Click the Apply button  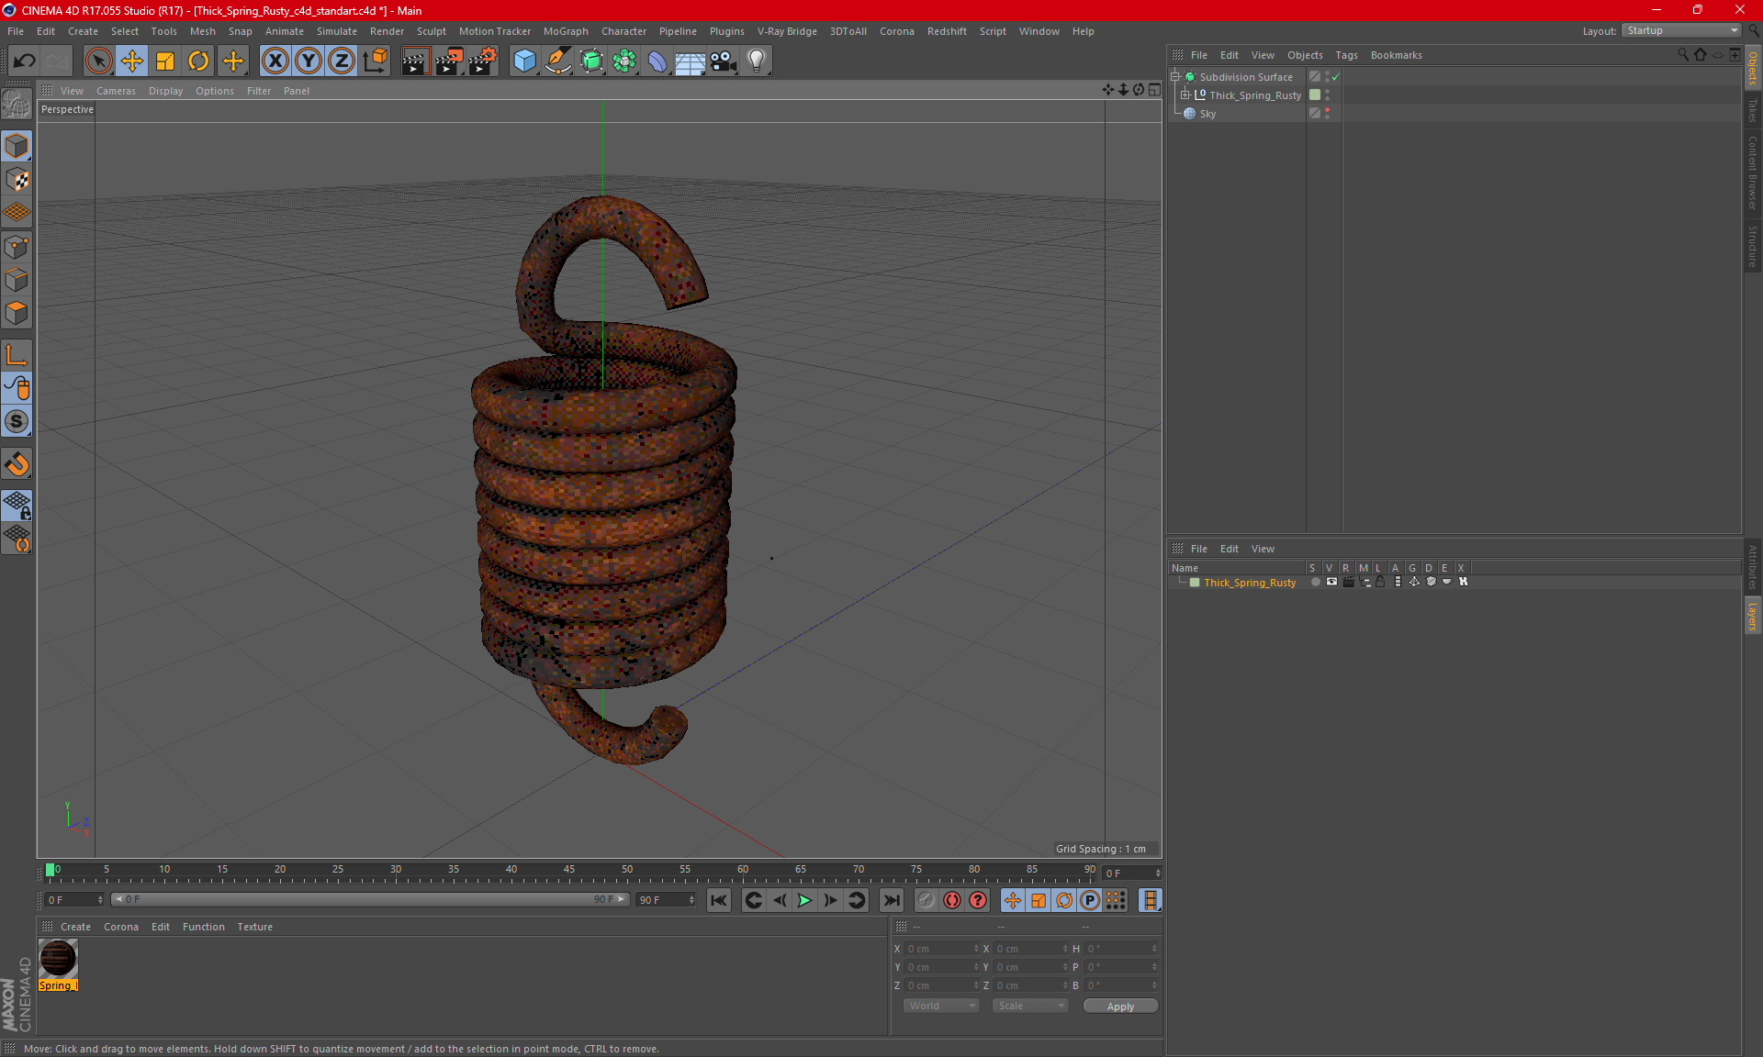(x=1120, y=1007)
